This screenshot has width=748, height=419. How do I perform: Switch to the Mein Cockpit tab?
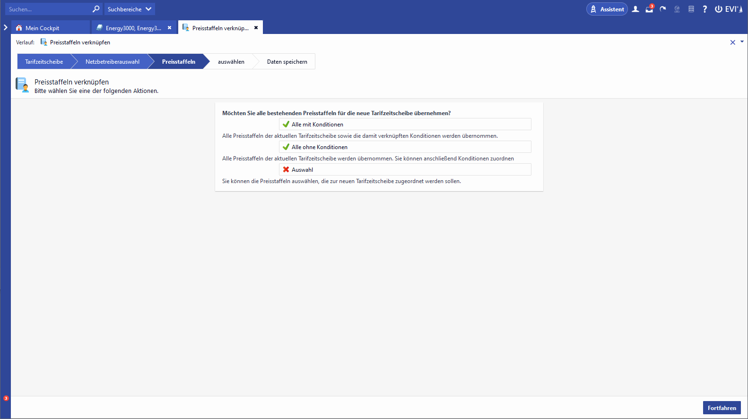click(x=43, y=28)
